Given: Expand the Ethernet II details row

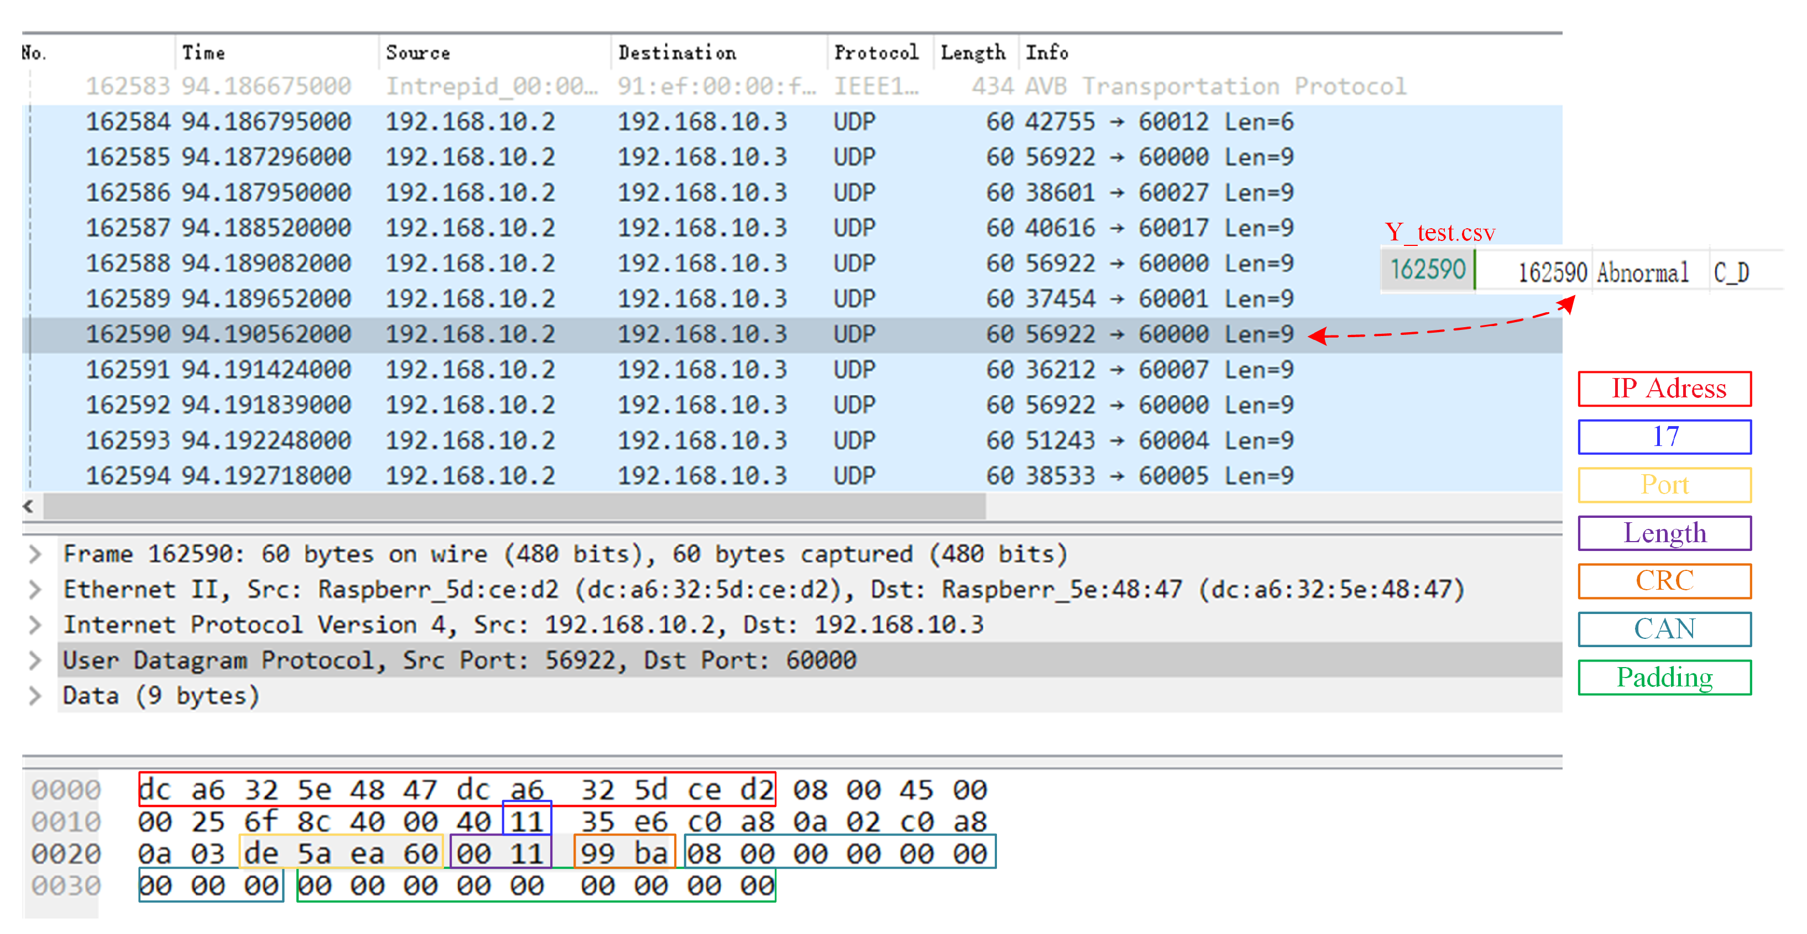Looking at the screenshot, I should coord(35,590).
